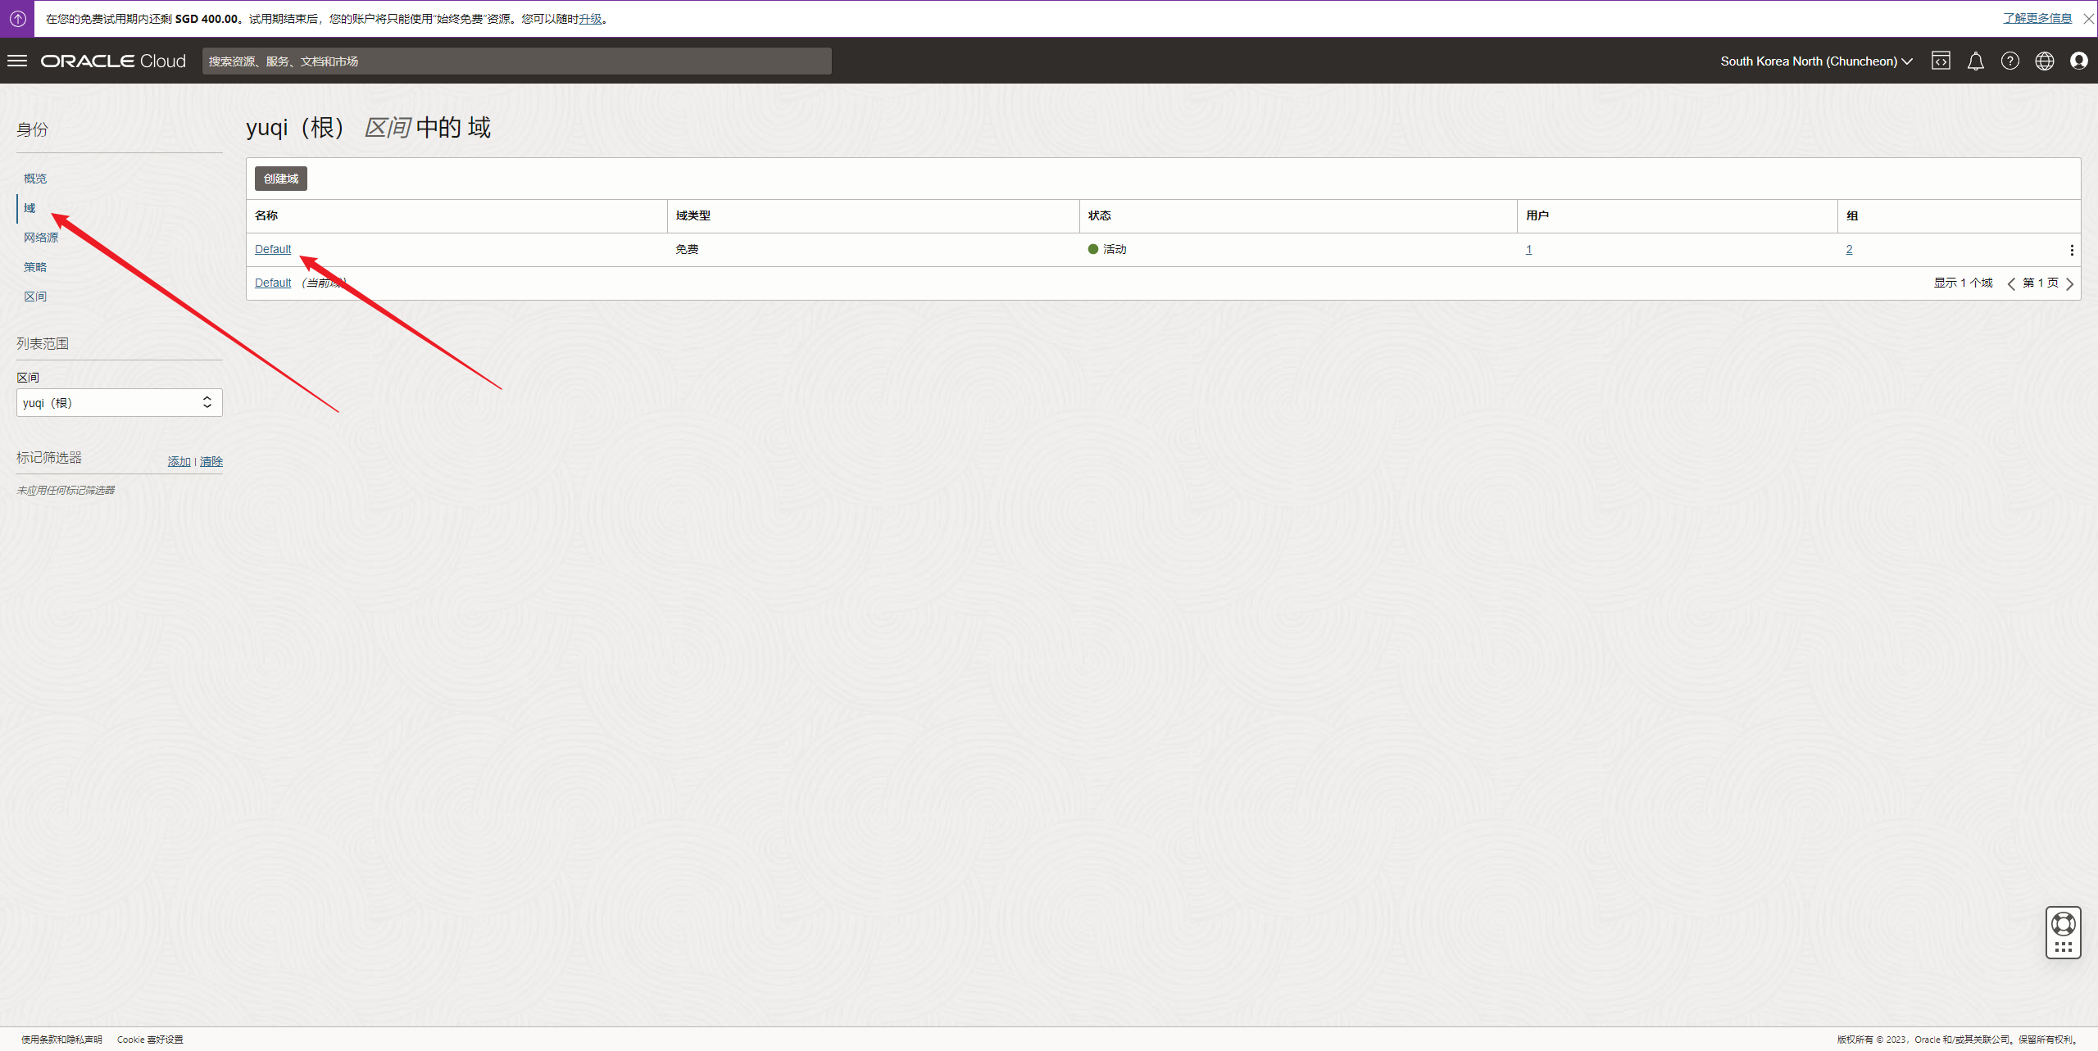Open the language globe icon
The height and width of the screenshot is (1051, 2098).
(x=2044, y=61)
